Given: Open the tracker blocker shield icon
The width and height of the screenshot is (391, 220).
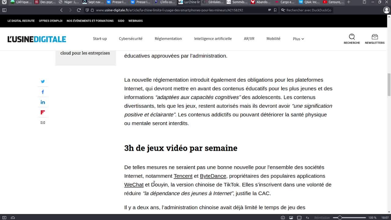Looking at the screenshot, I should click(x=87, y=10).
